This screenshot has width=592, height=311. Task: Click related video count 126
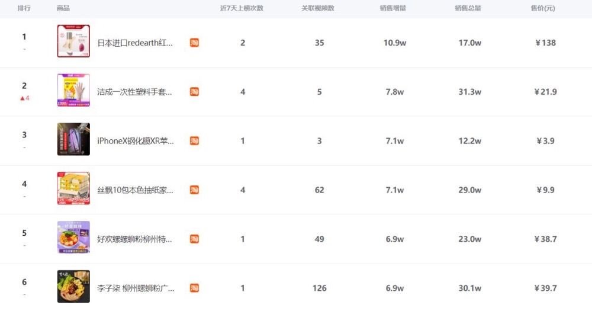pos(320,288)
